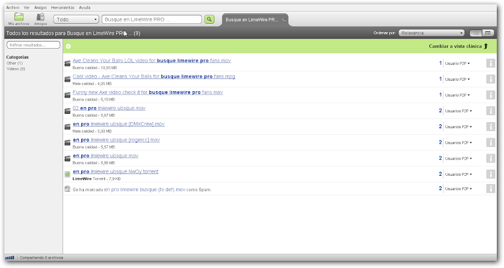Click Compartiendo 0 archivos in status bar
The height and width of the screenshot is (268, 504).
tap(41, 258)
